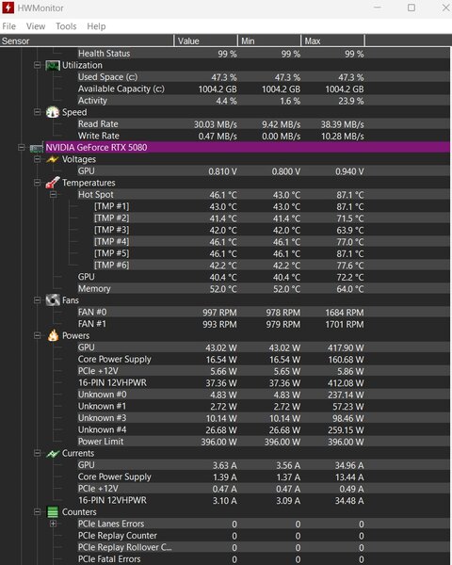Click the Max column header
The height and width of the screenshot is (565, 452).
click(x=332, y=40)
